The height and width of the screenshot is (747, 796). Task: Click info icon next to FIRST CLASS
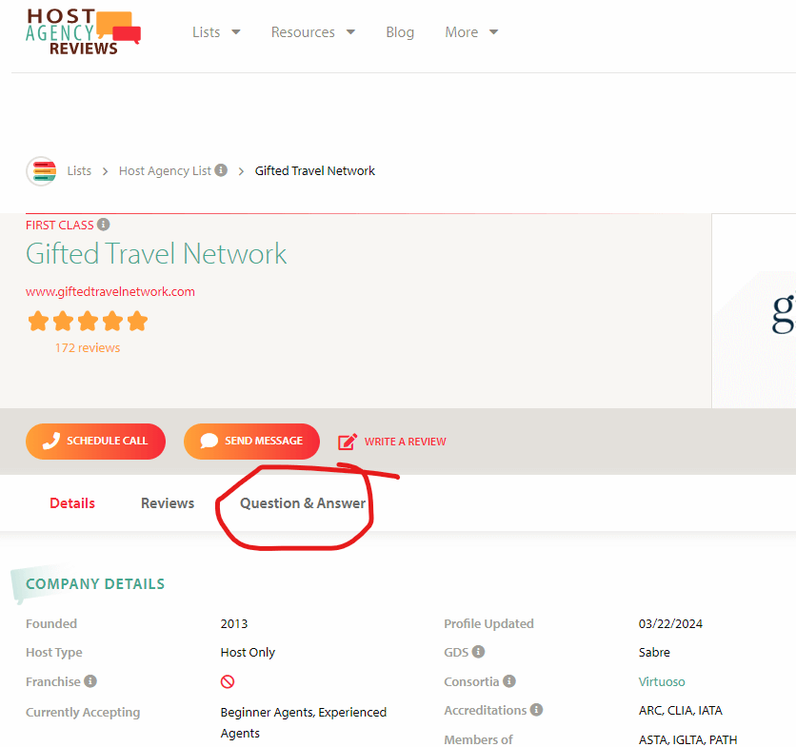tap(104, 225)
